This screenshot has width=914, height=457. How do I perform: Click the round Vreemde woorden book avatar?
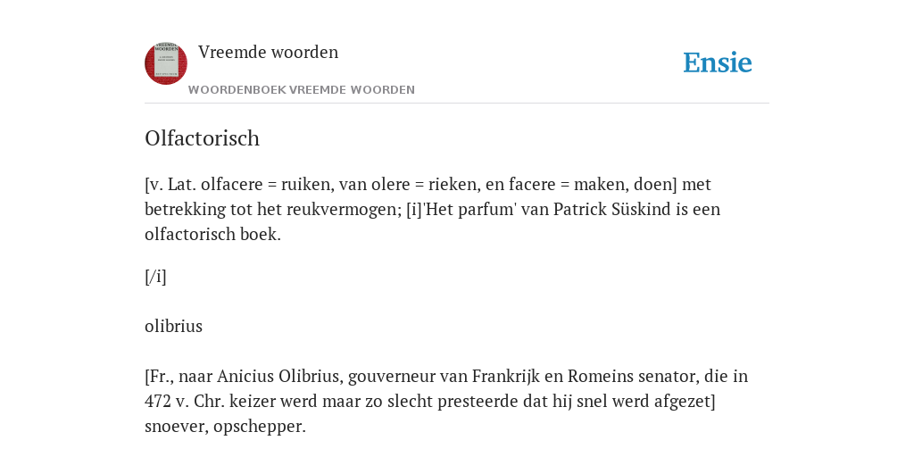click(x=166, y=63)
